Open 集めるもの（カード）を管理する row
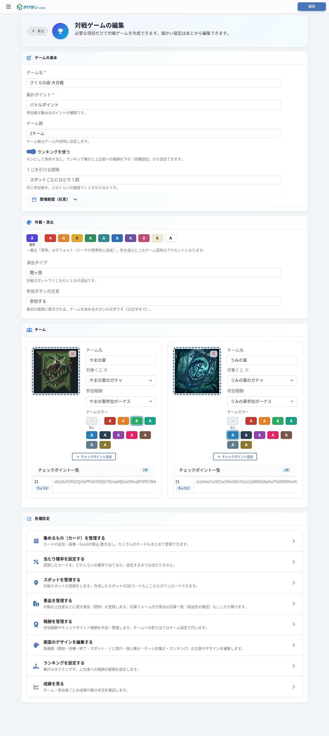The width and height of the screenshot is (329, 736). [x=164, y=541]
